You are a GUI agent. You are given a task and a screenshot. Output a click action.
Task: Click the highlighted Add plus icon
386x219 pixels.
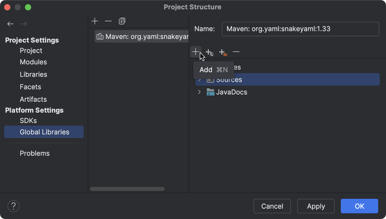coord(196,52)
